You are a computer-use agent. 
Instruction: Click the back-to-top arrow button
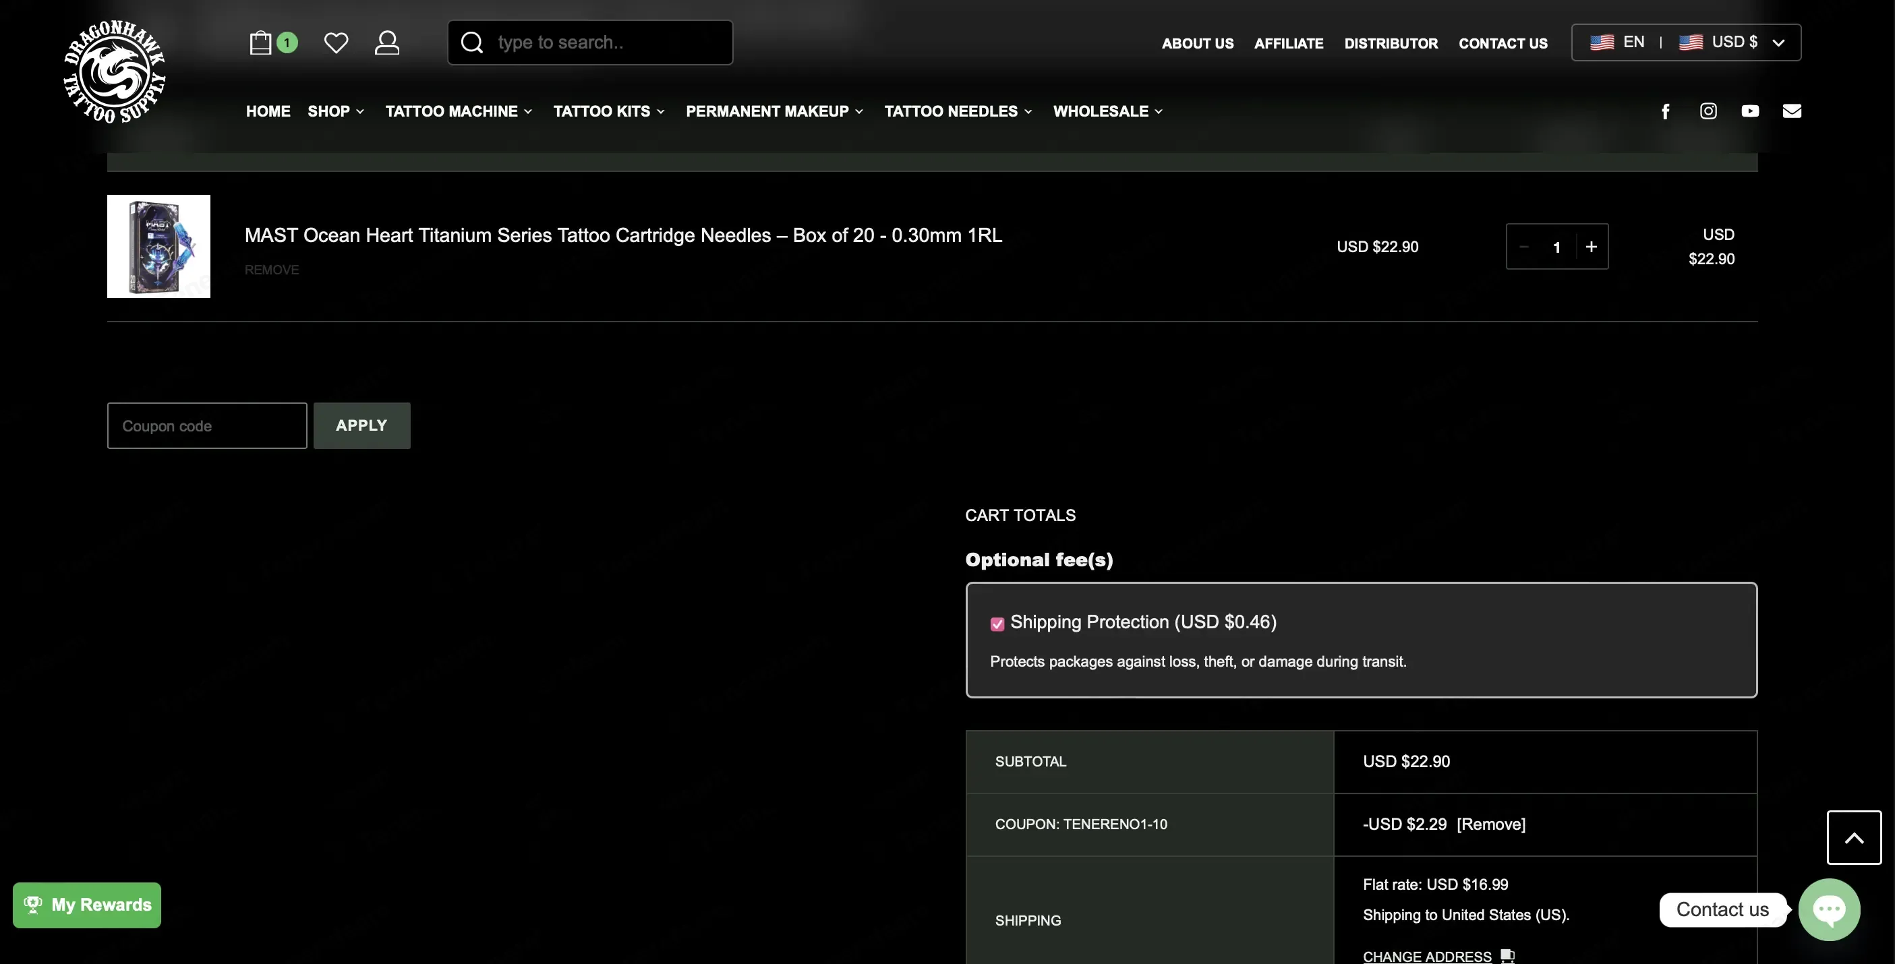[x=1854, y=837]
